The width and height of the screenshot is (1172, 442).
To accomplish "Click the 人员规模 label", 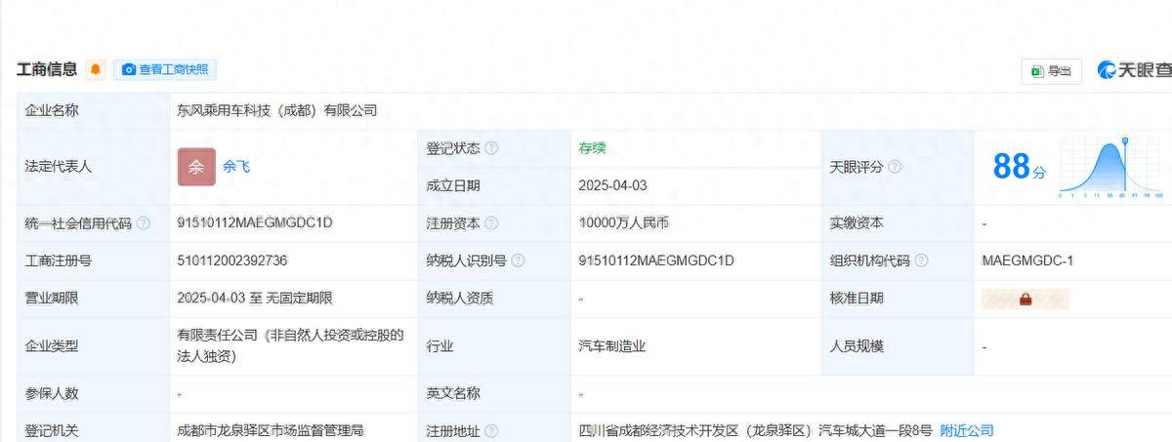I will click(857, 345).
